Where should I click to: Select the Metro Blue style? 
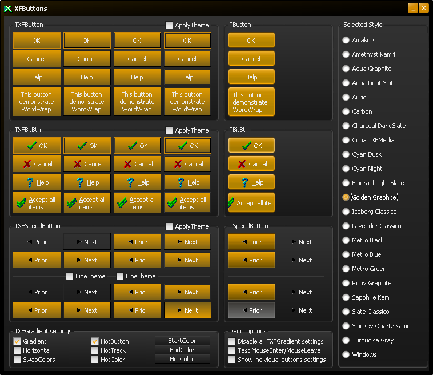tap(346, 254)
